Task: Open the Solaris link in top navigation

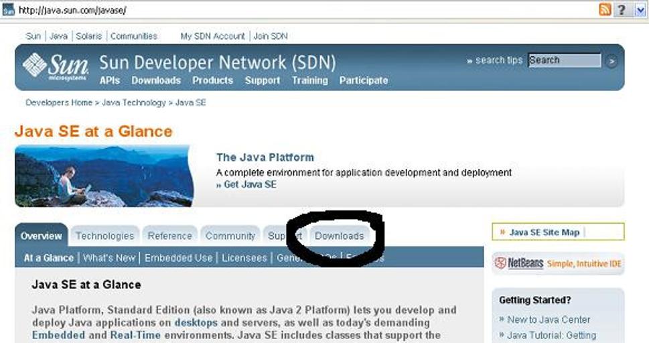Action: click(x=88, y=36)
